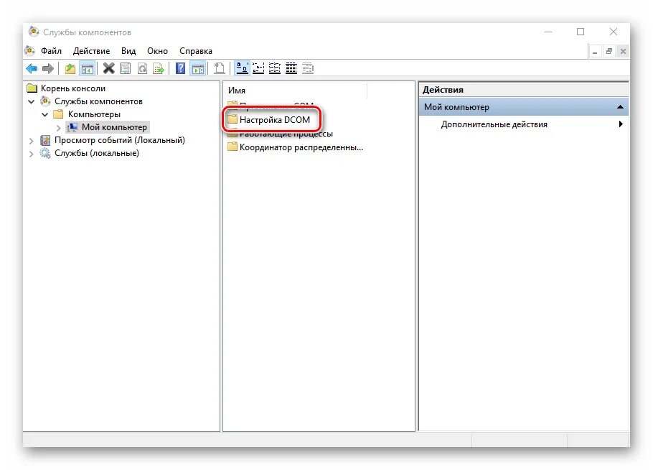Click the grayed Status view toolbar icon
The image size is (653, 470).
(308, 68)
